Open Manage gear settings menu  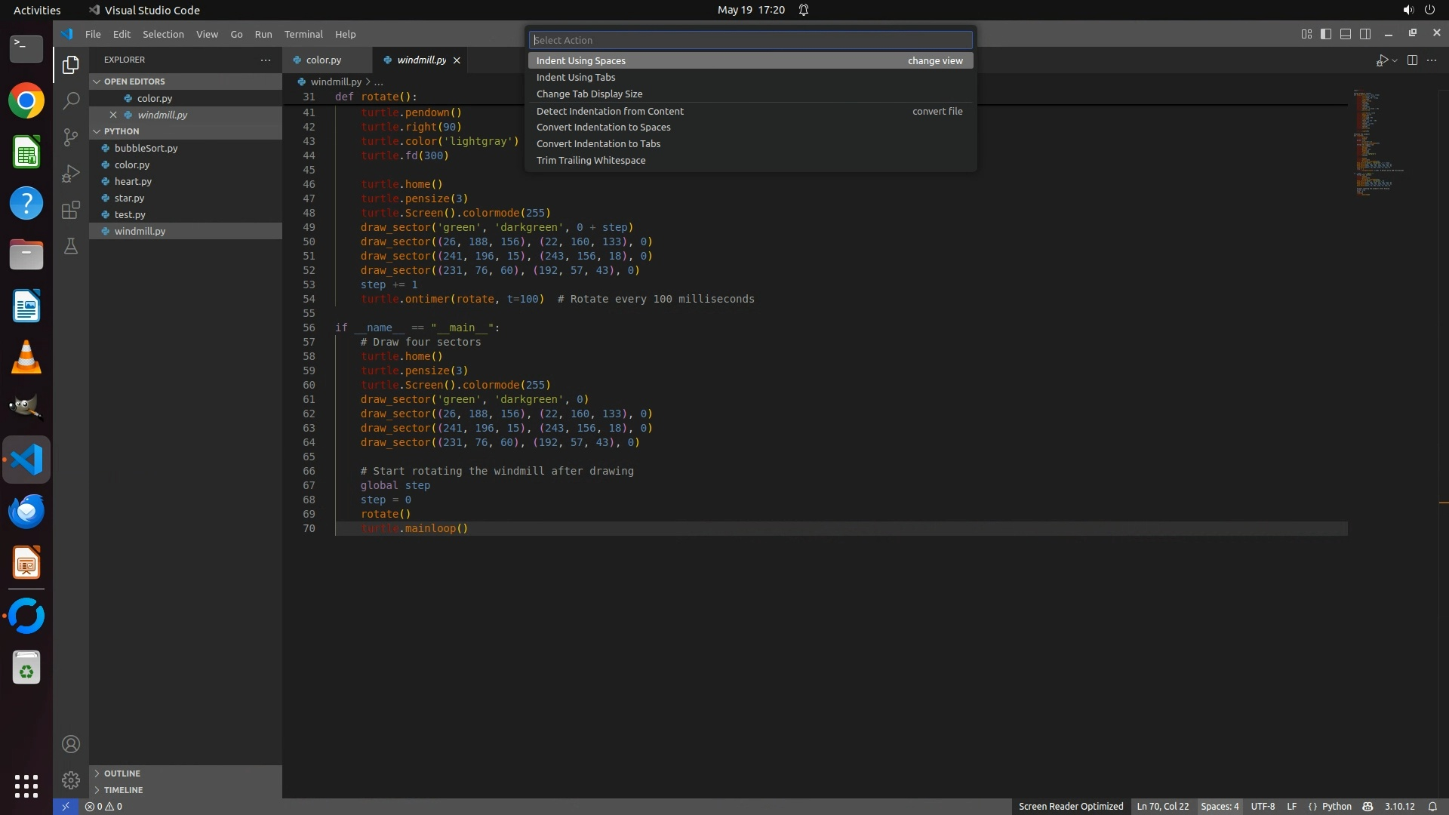71,780
